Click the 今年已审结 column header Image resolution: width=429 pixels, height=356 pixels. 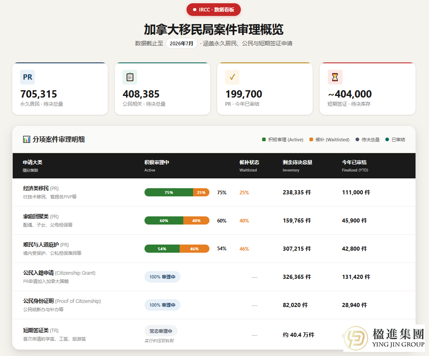(x=354, y=162)
